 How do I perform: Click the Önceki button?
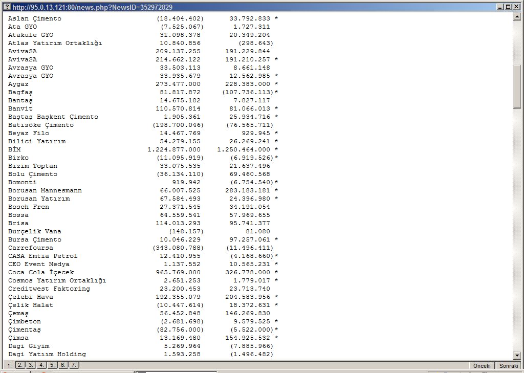pyautogui.click(x=482, y=366)
